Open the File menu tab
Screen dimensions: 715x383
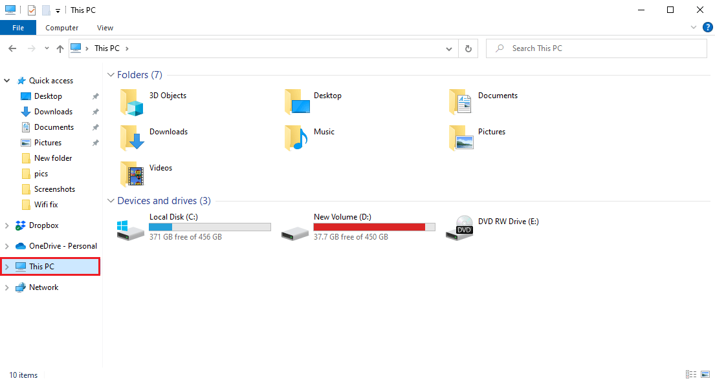pyautogui.click(x=18, y=28)
